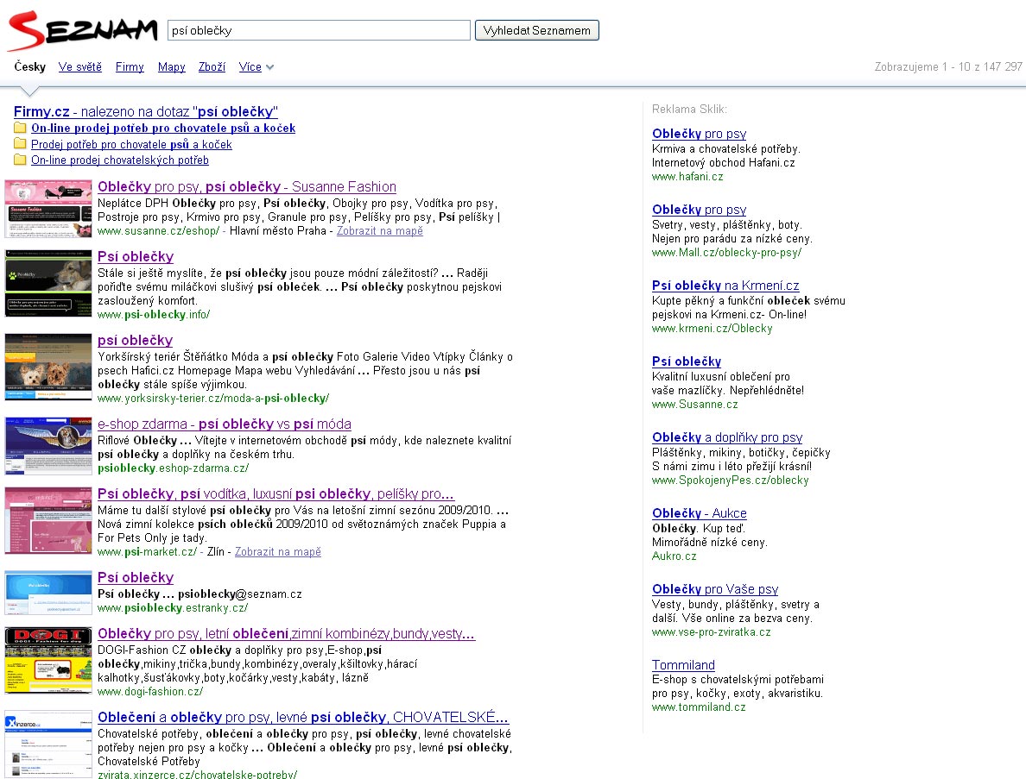Open the Oblečení a oblečky pro psy xinzerce result

coord(303,718)
